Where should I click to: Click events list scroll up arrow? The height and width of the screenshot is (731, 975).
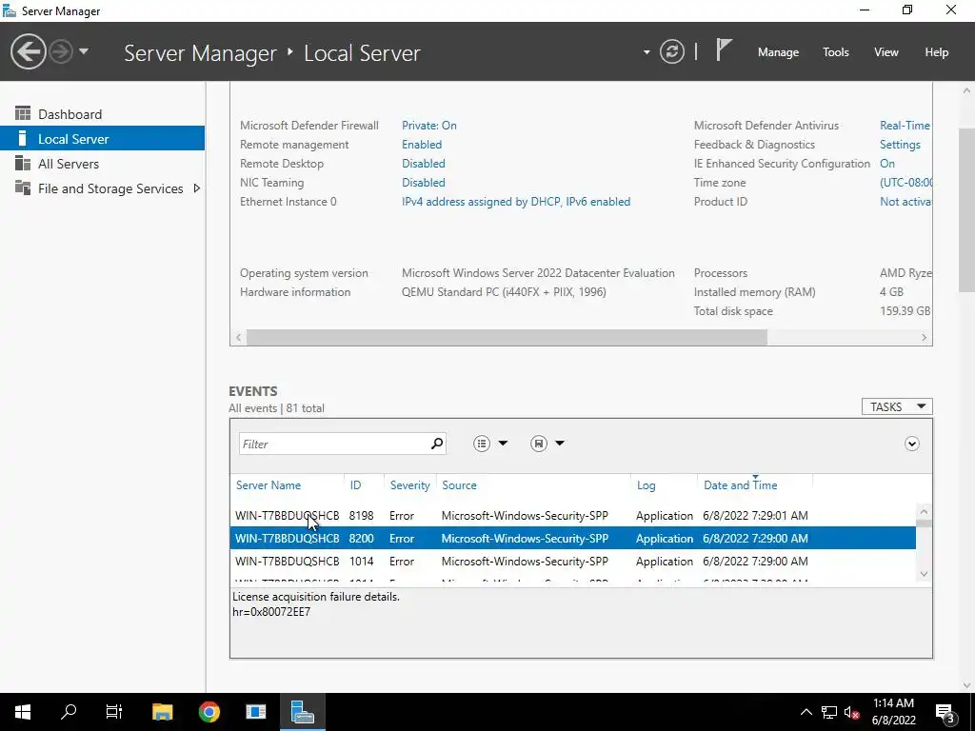[924, 511]
